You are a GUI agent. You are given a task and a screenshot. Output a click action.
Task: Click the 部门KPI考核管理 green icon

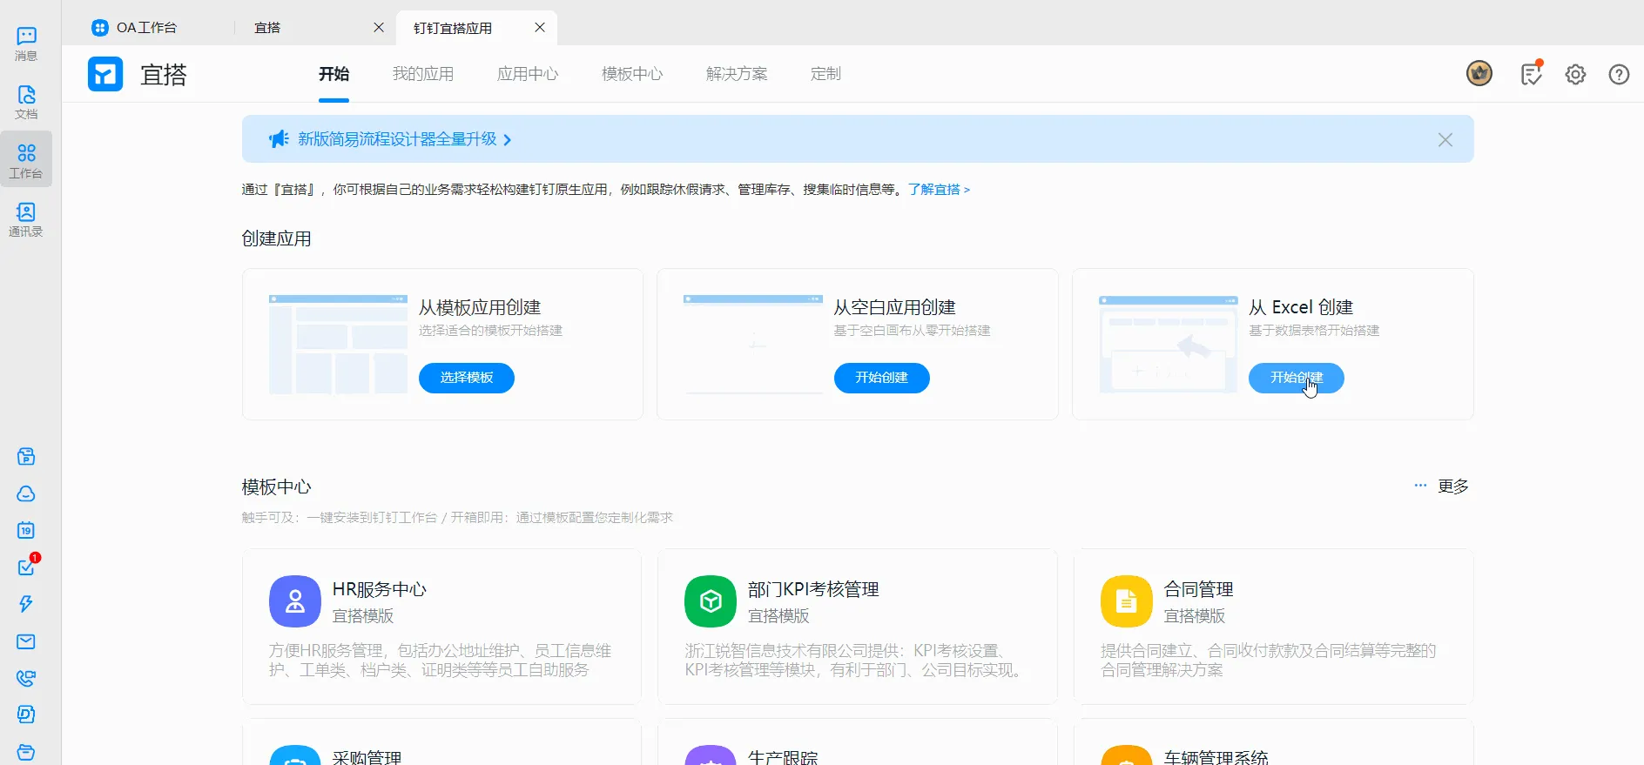coord(711,601)
